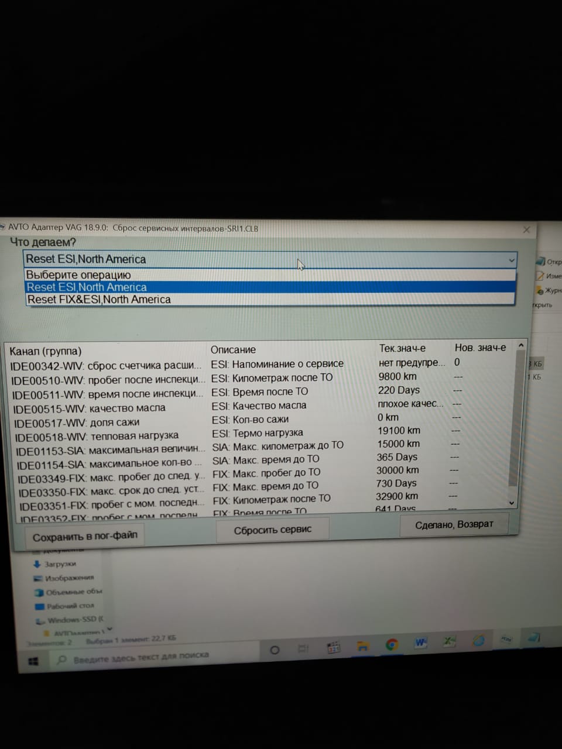The image size is (562, 749).
Task: Open File Explorer from the taskbar
Action: (x=363, y=646)
